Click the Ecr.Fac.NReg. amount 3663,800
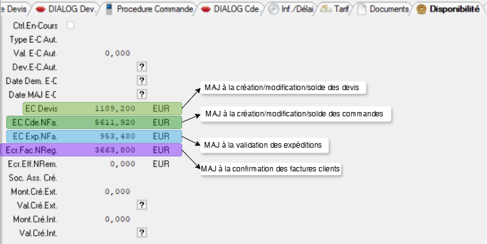Screen dimensions: 487x244 (115, 150)
